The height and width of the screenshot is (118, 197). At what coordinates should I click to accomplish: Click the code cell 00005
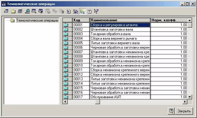81,43
